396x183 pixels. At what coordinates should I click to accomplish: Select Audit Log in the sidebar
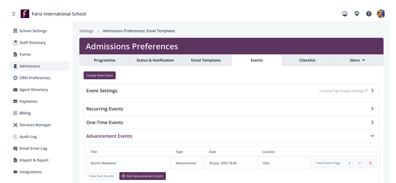coord(28,137)
